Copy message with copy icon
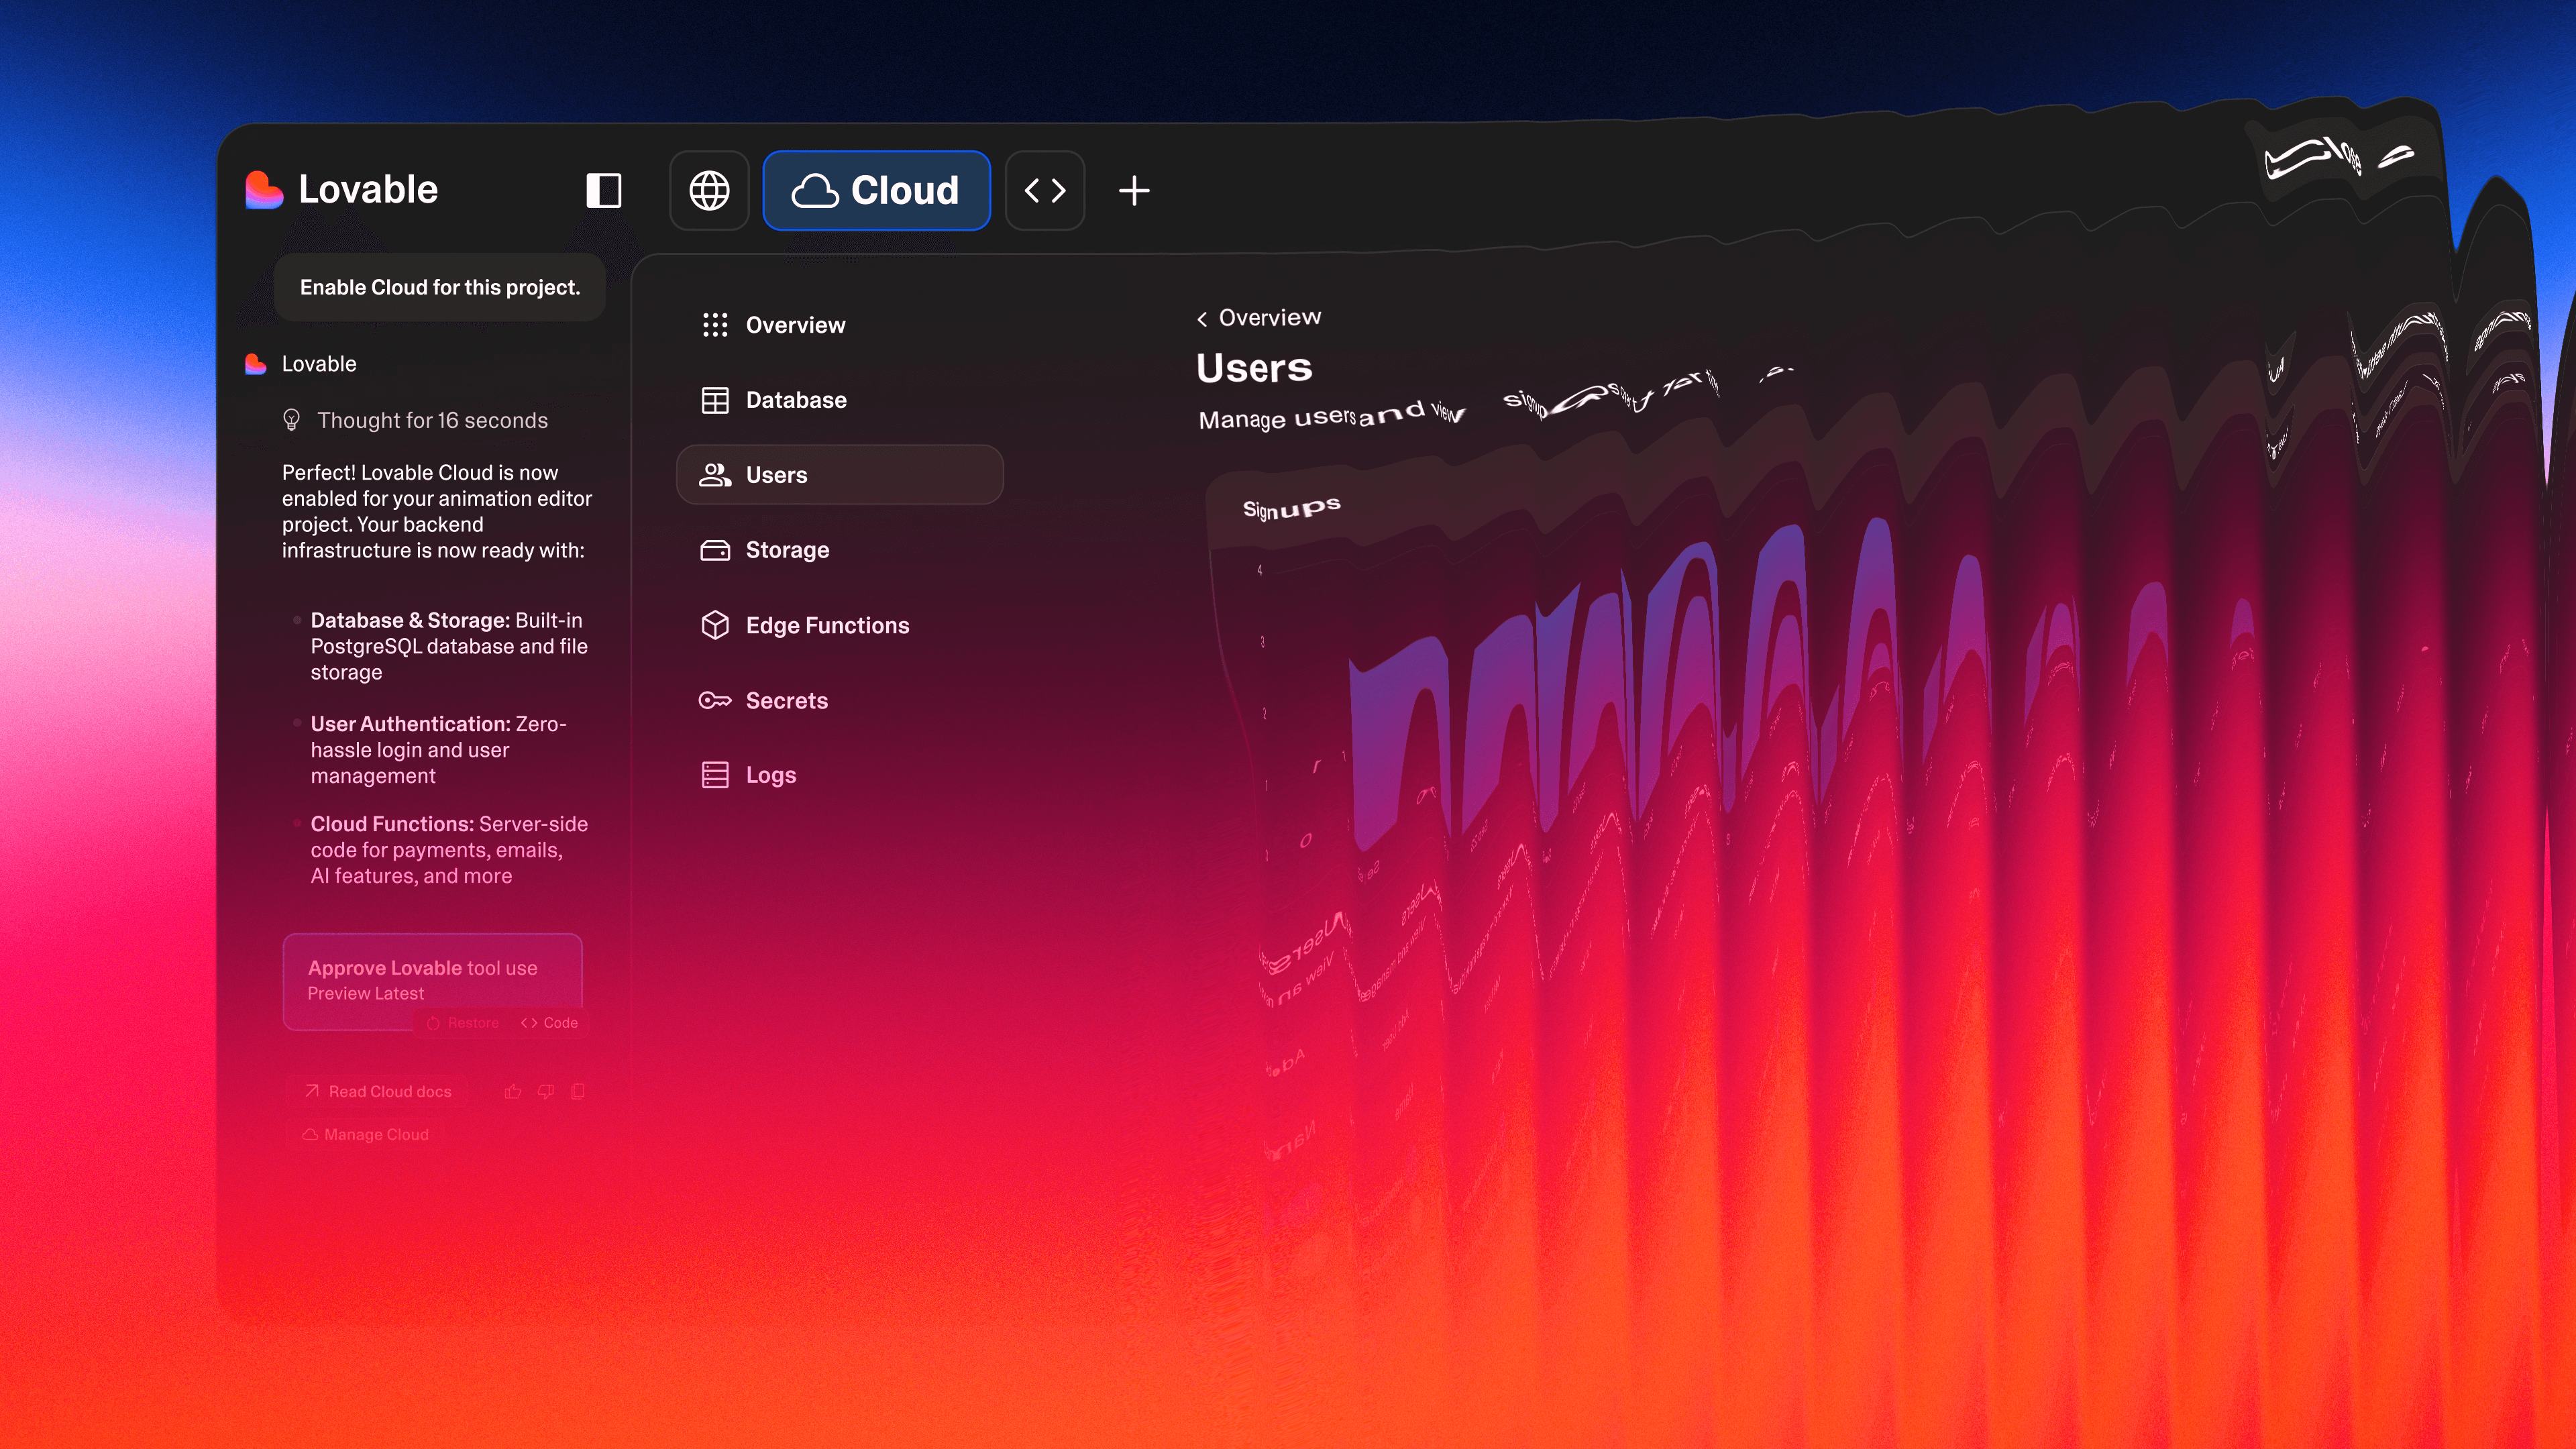Screen dimensions: 2576x1449 (x=577, y=1091)
